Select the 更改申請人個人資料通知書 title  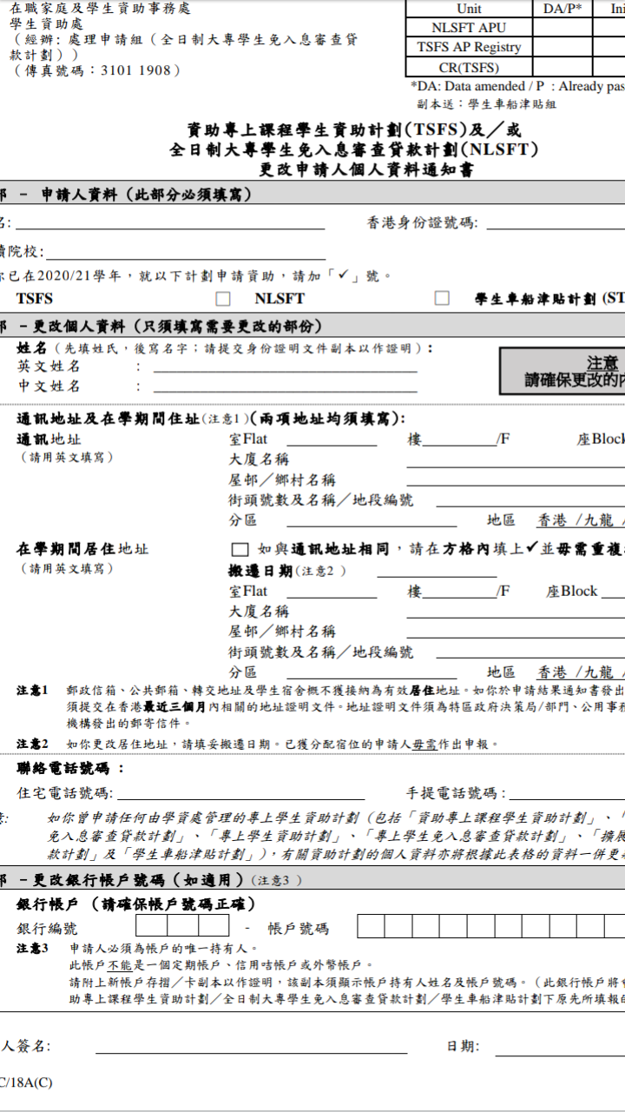(366, 170)
